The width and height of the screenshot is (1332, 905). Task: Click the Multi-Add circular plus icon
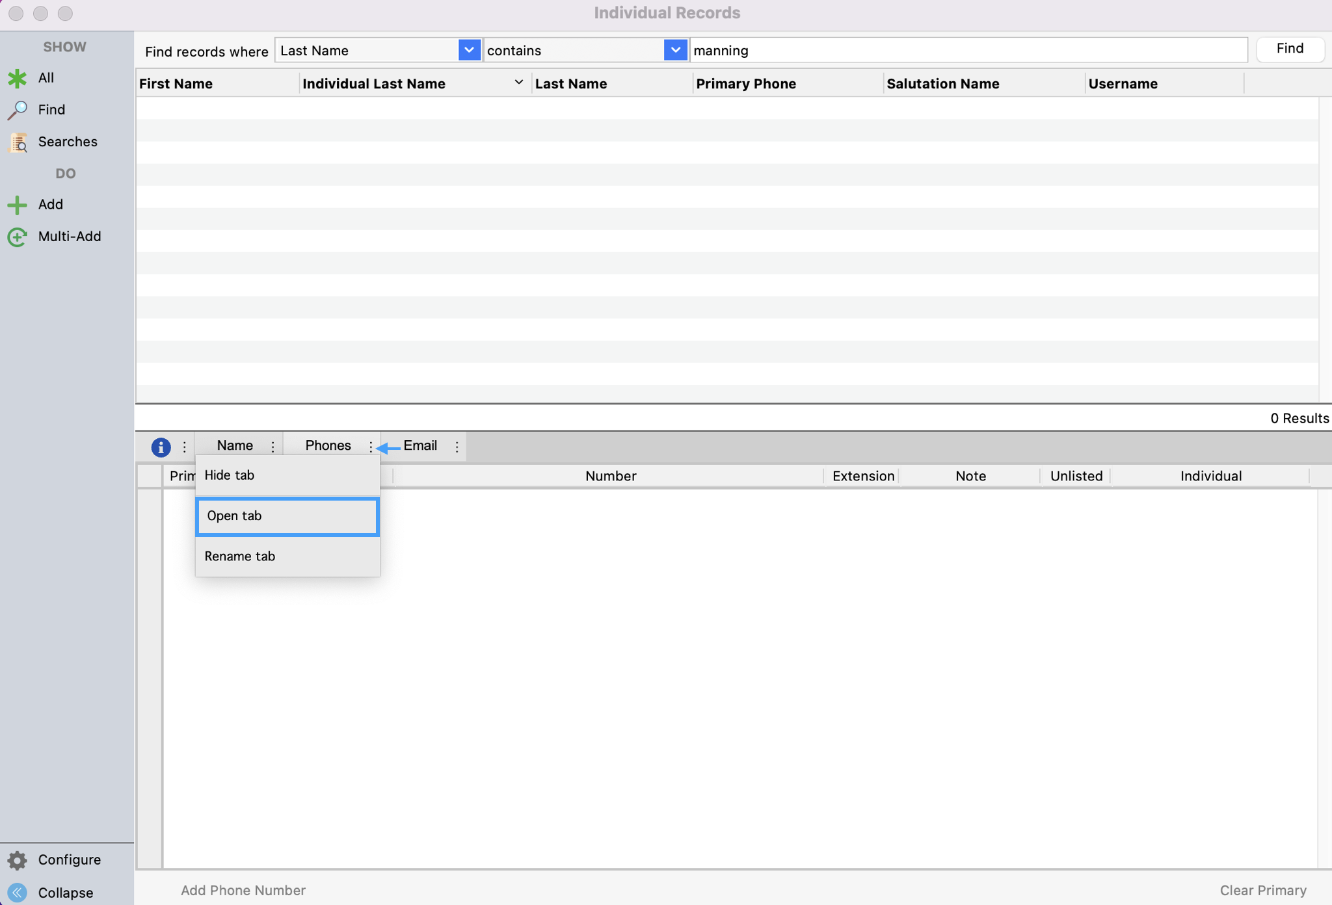tap(17, 237)
